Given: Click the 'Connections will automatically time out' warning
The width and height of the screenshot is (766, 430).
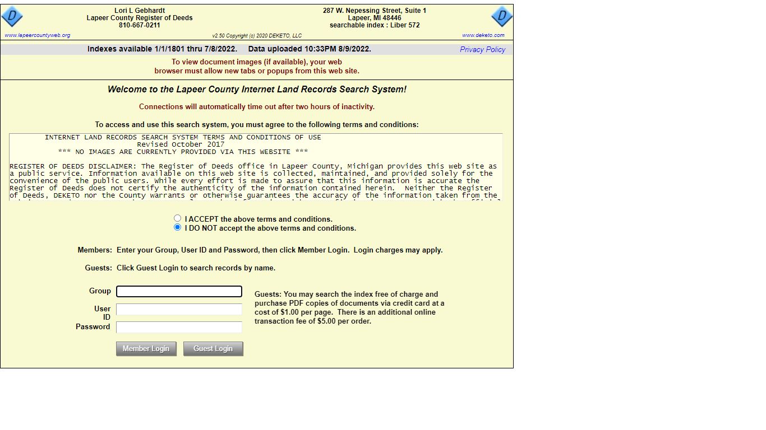Looking at the screenshot, I should pos(257,107).
